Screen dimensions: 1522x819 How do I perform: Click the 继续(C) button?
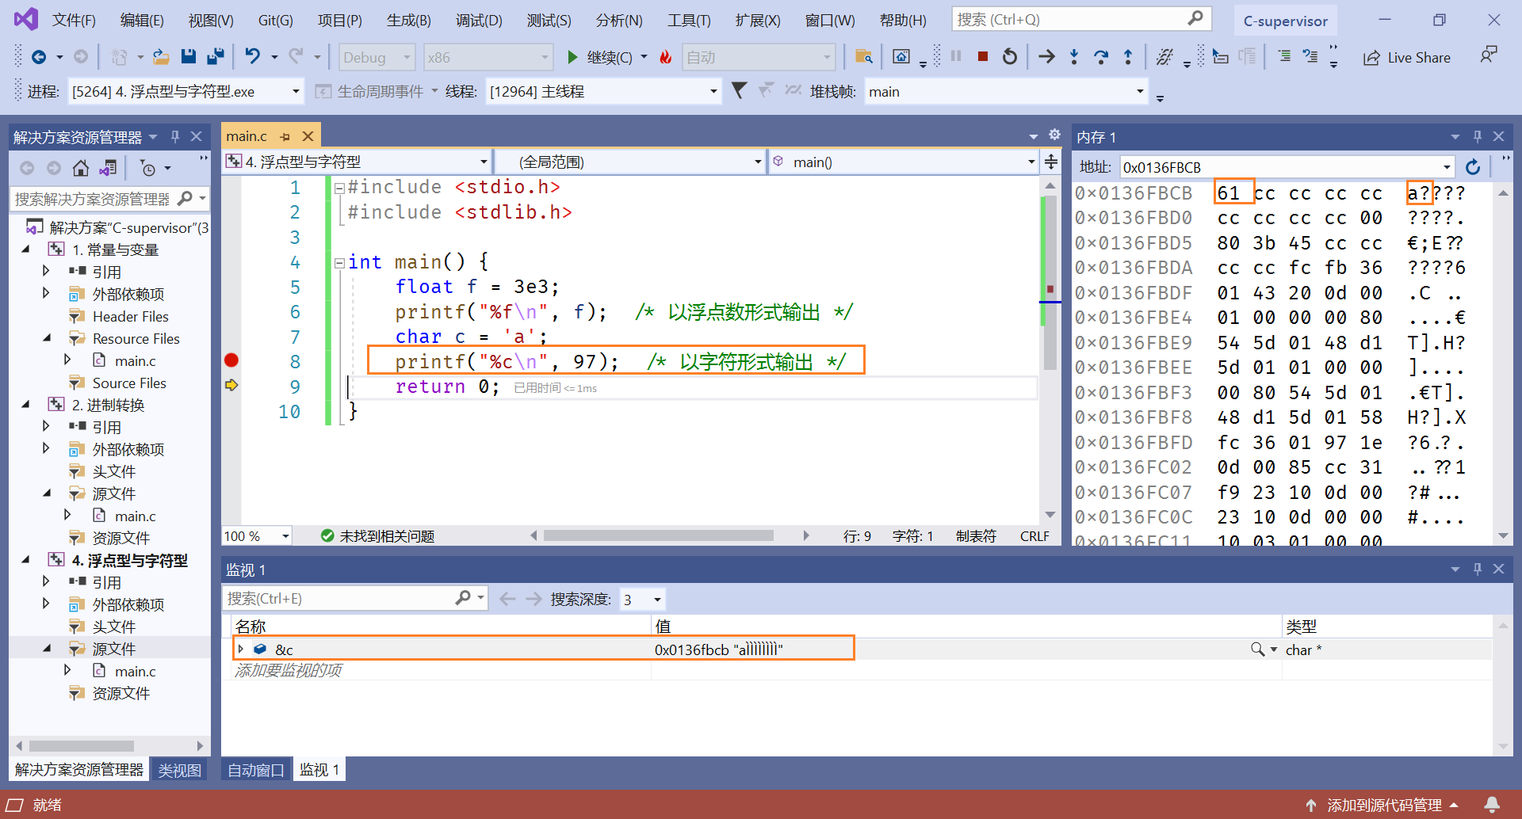pyautogui.click(x=600, y=57)
